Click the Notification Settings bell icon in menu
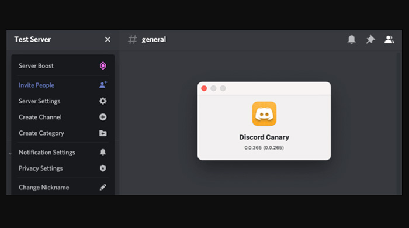 [103, 152]
